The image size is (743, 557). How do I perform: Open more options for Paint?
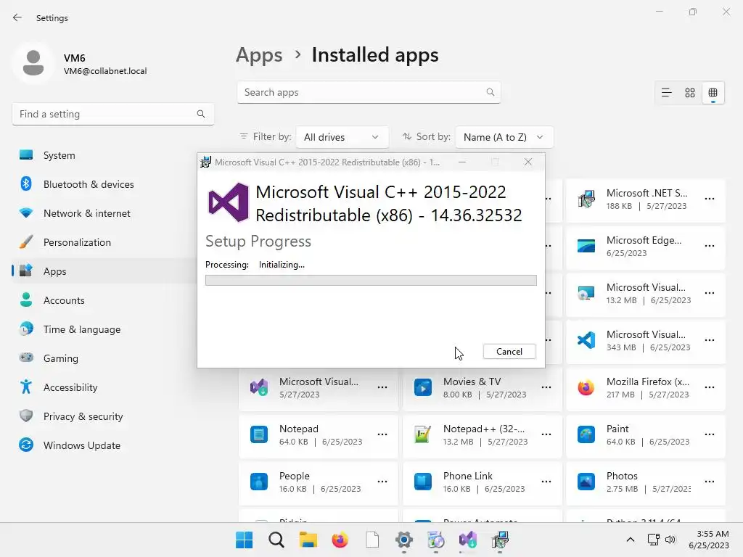tap(710, 434)
